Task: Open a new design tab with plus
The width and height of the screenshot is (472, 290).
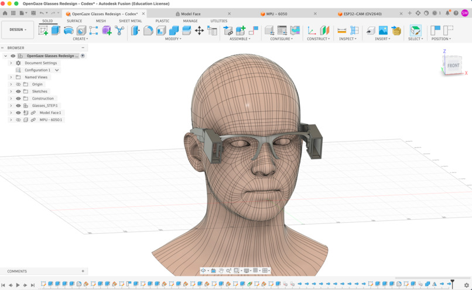Action: click(x=409, y=13)
